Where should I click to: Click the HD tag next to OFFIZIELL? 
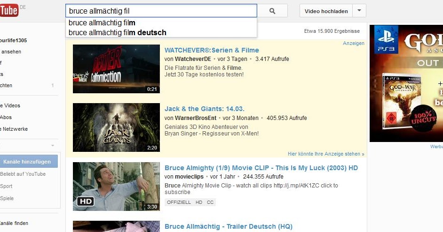click(x=199, y=202)
